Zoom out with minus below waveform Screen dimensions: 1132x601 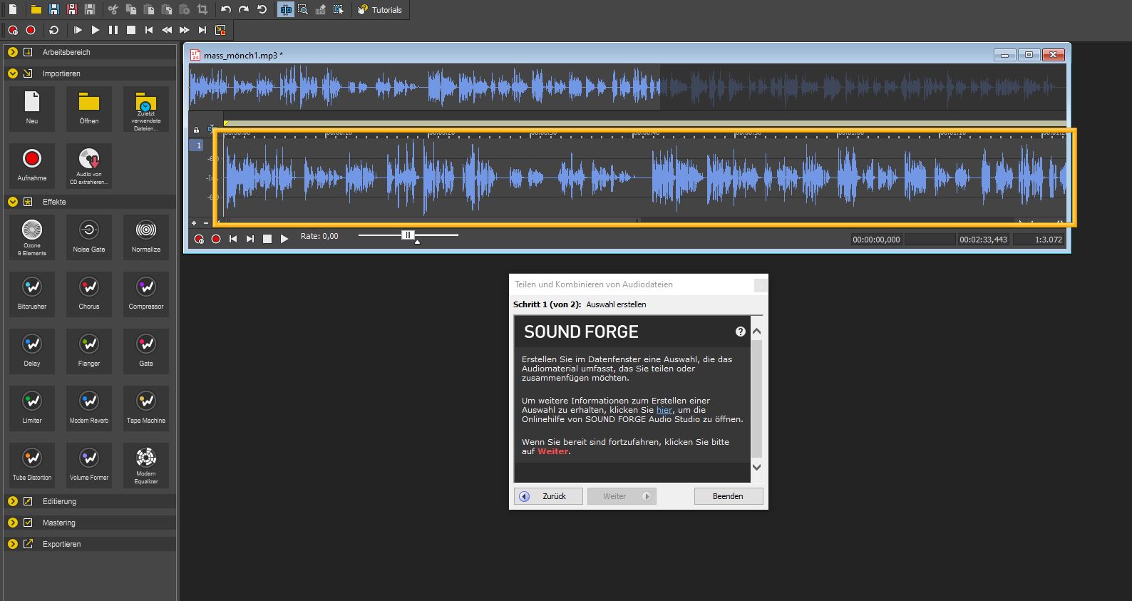[205, 223]
